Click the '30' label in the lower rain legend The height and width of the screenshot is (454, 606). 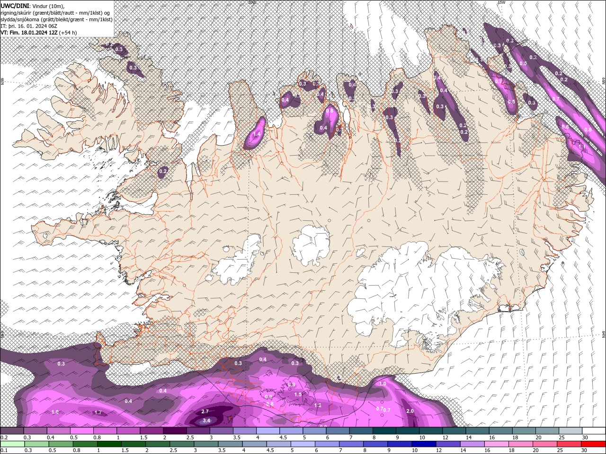click(x=584, y=451)
